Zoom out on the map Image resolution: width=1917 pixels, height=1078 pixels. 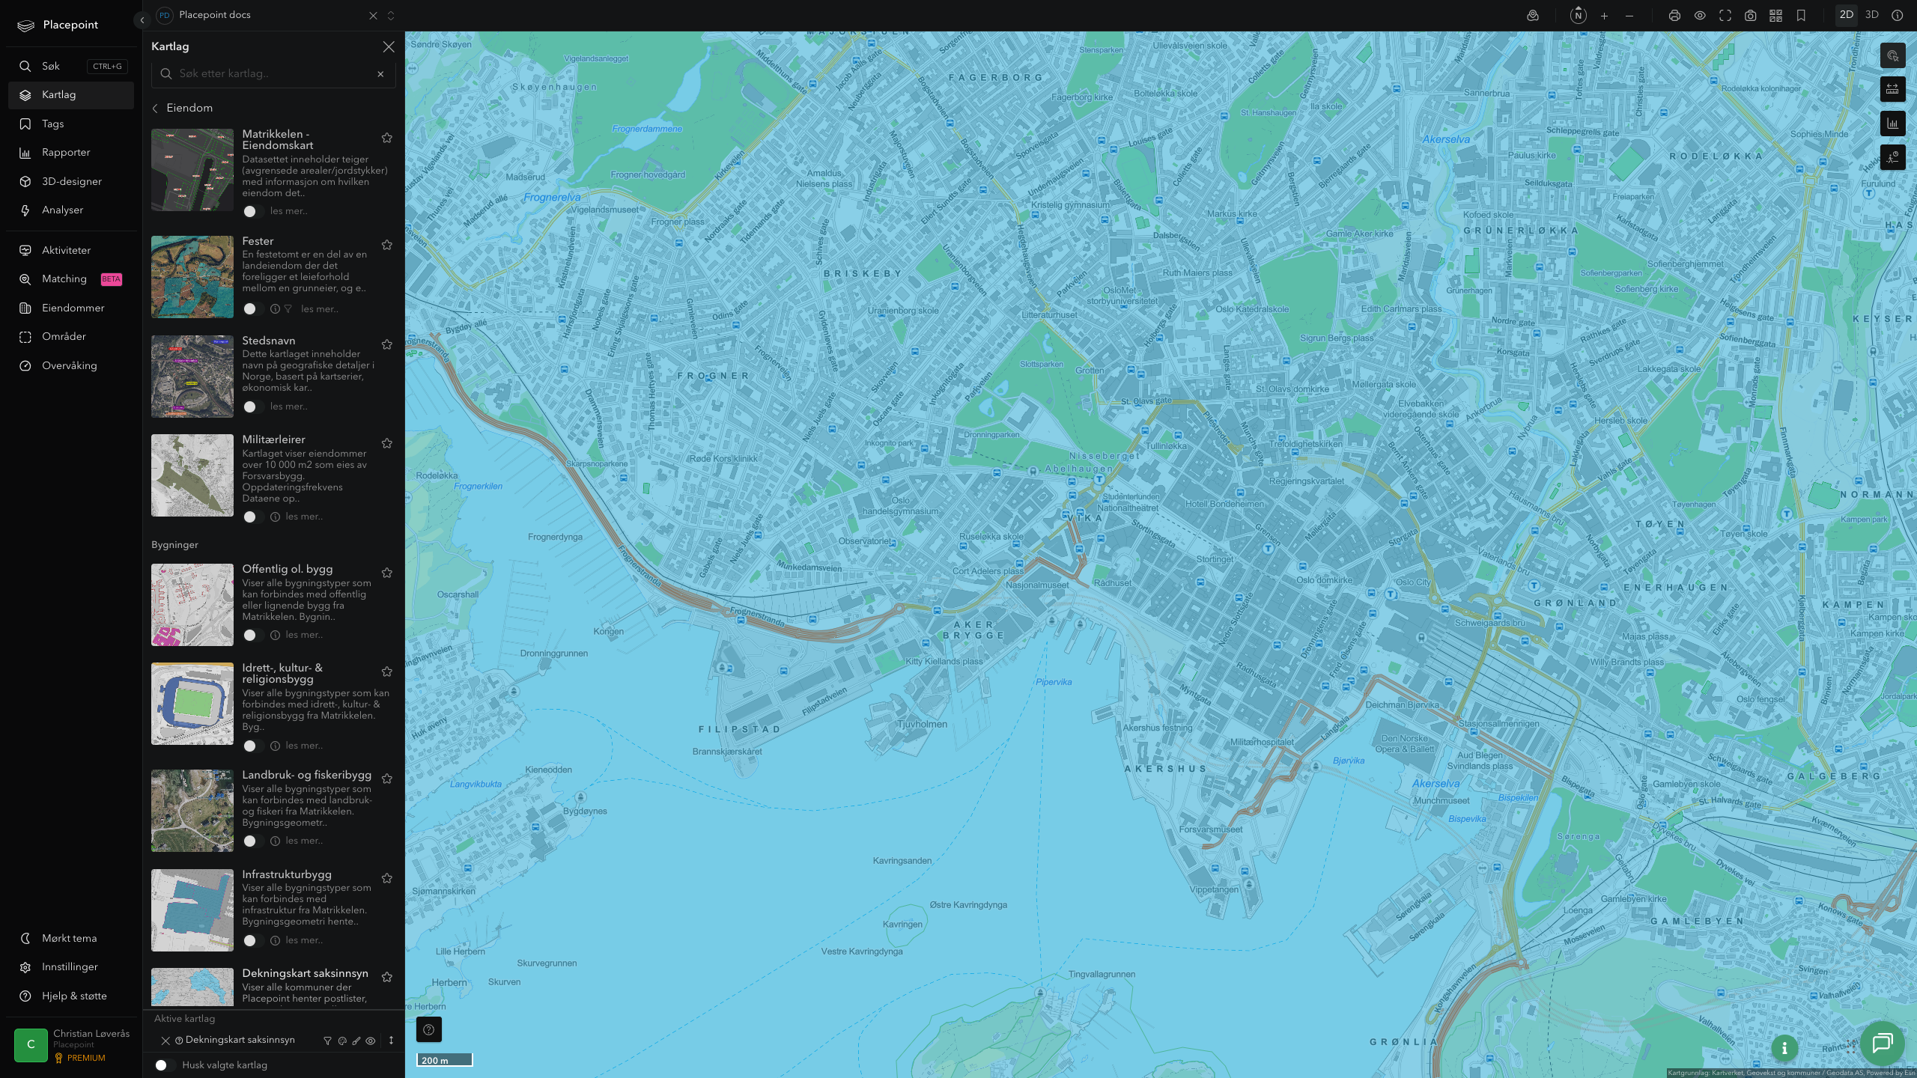1629,16
